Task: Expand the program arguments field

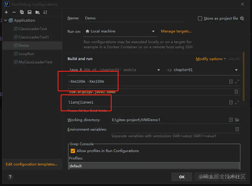Action: [237, 102]
